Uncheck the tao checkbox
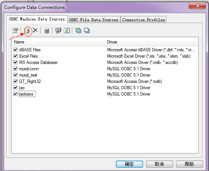 pyautogui.click(x=15, y=88)
